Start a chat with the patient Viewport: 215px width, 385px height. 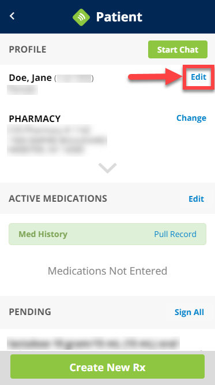[x=178, y=49]
